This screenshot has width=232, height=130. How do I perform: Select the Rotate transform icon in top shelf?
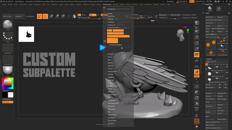click(x=63, y=16)
